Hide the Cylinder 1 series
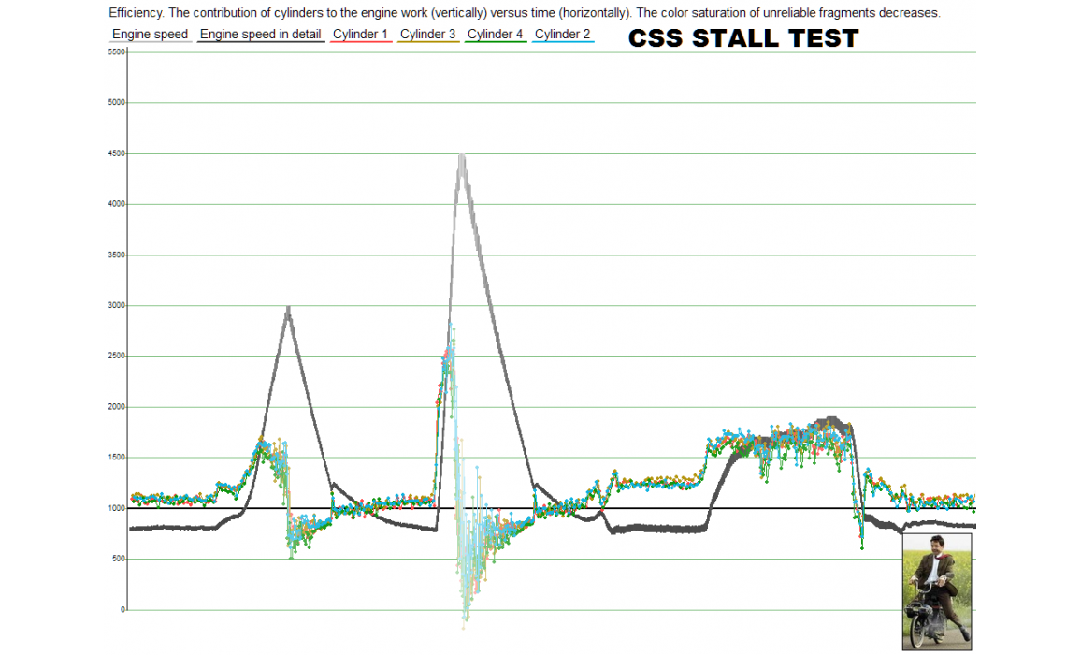Screen dimensions: 1081x655 click(x=360, y=35)
